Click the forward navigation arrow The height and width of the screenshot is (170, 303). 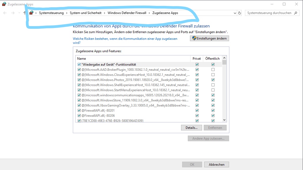13,13
